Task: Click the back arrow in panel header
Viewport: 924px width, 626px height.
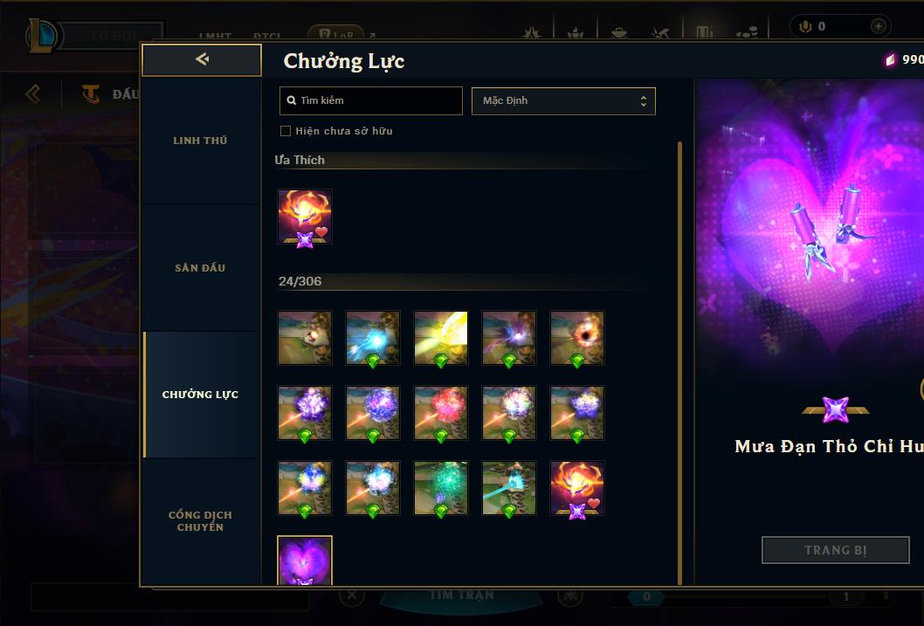Action: (x=202, y=59)
